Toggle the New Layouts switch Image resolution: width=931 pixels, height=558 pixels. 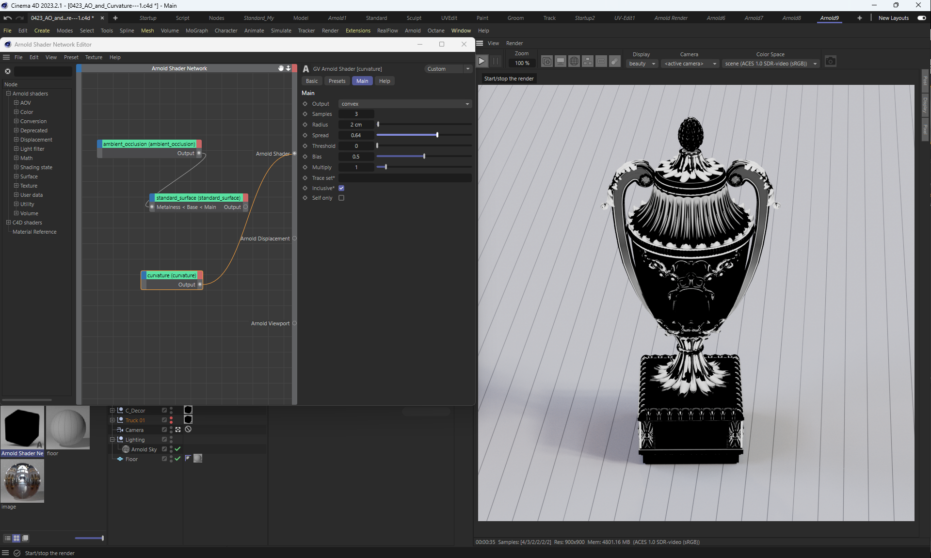point(921,18)
